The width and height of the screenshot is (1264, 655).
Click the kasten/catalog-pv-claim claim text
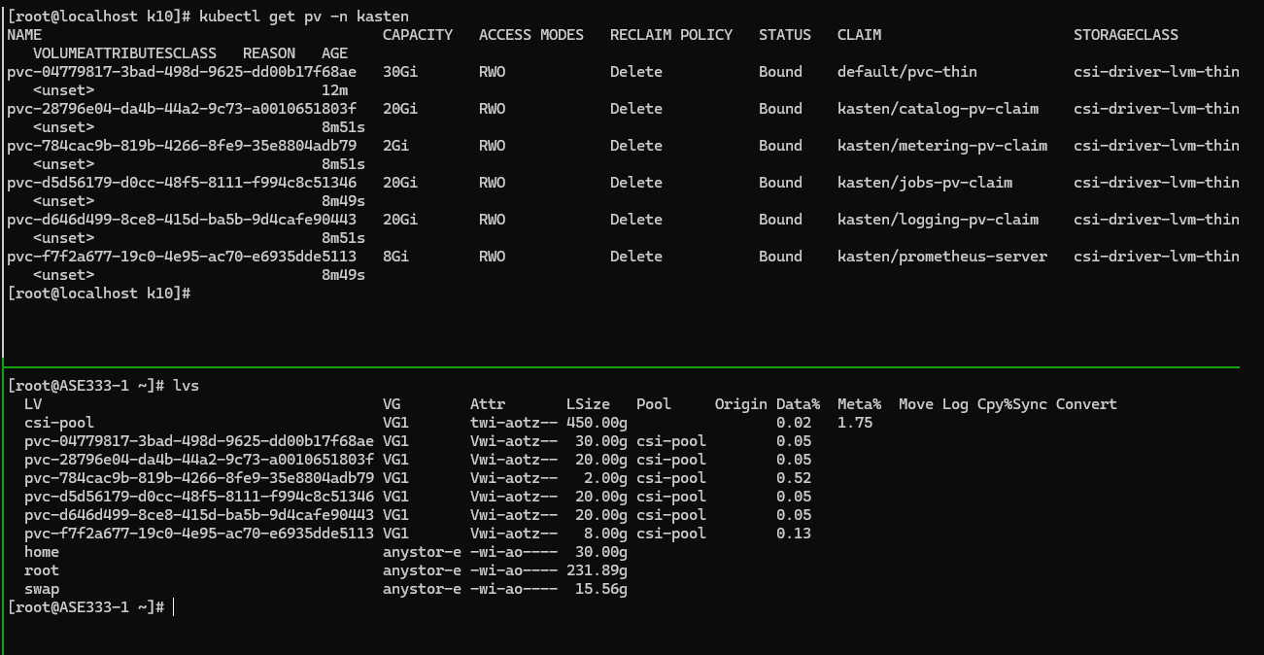coord(938,109)
